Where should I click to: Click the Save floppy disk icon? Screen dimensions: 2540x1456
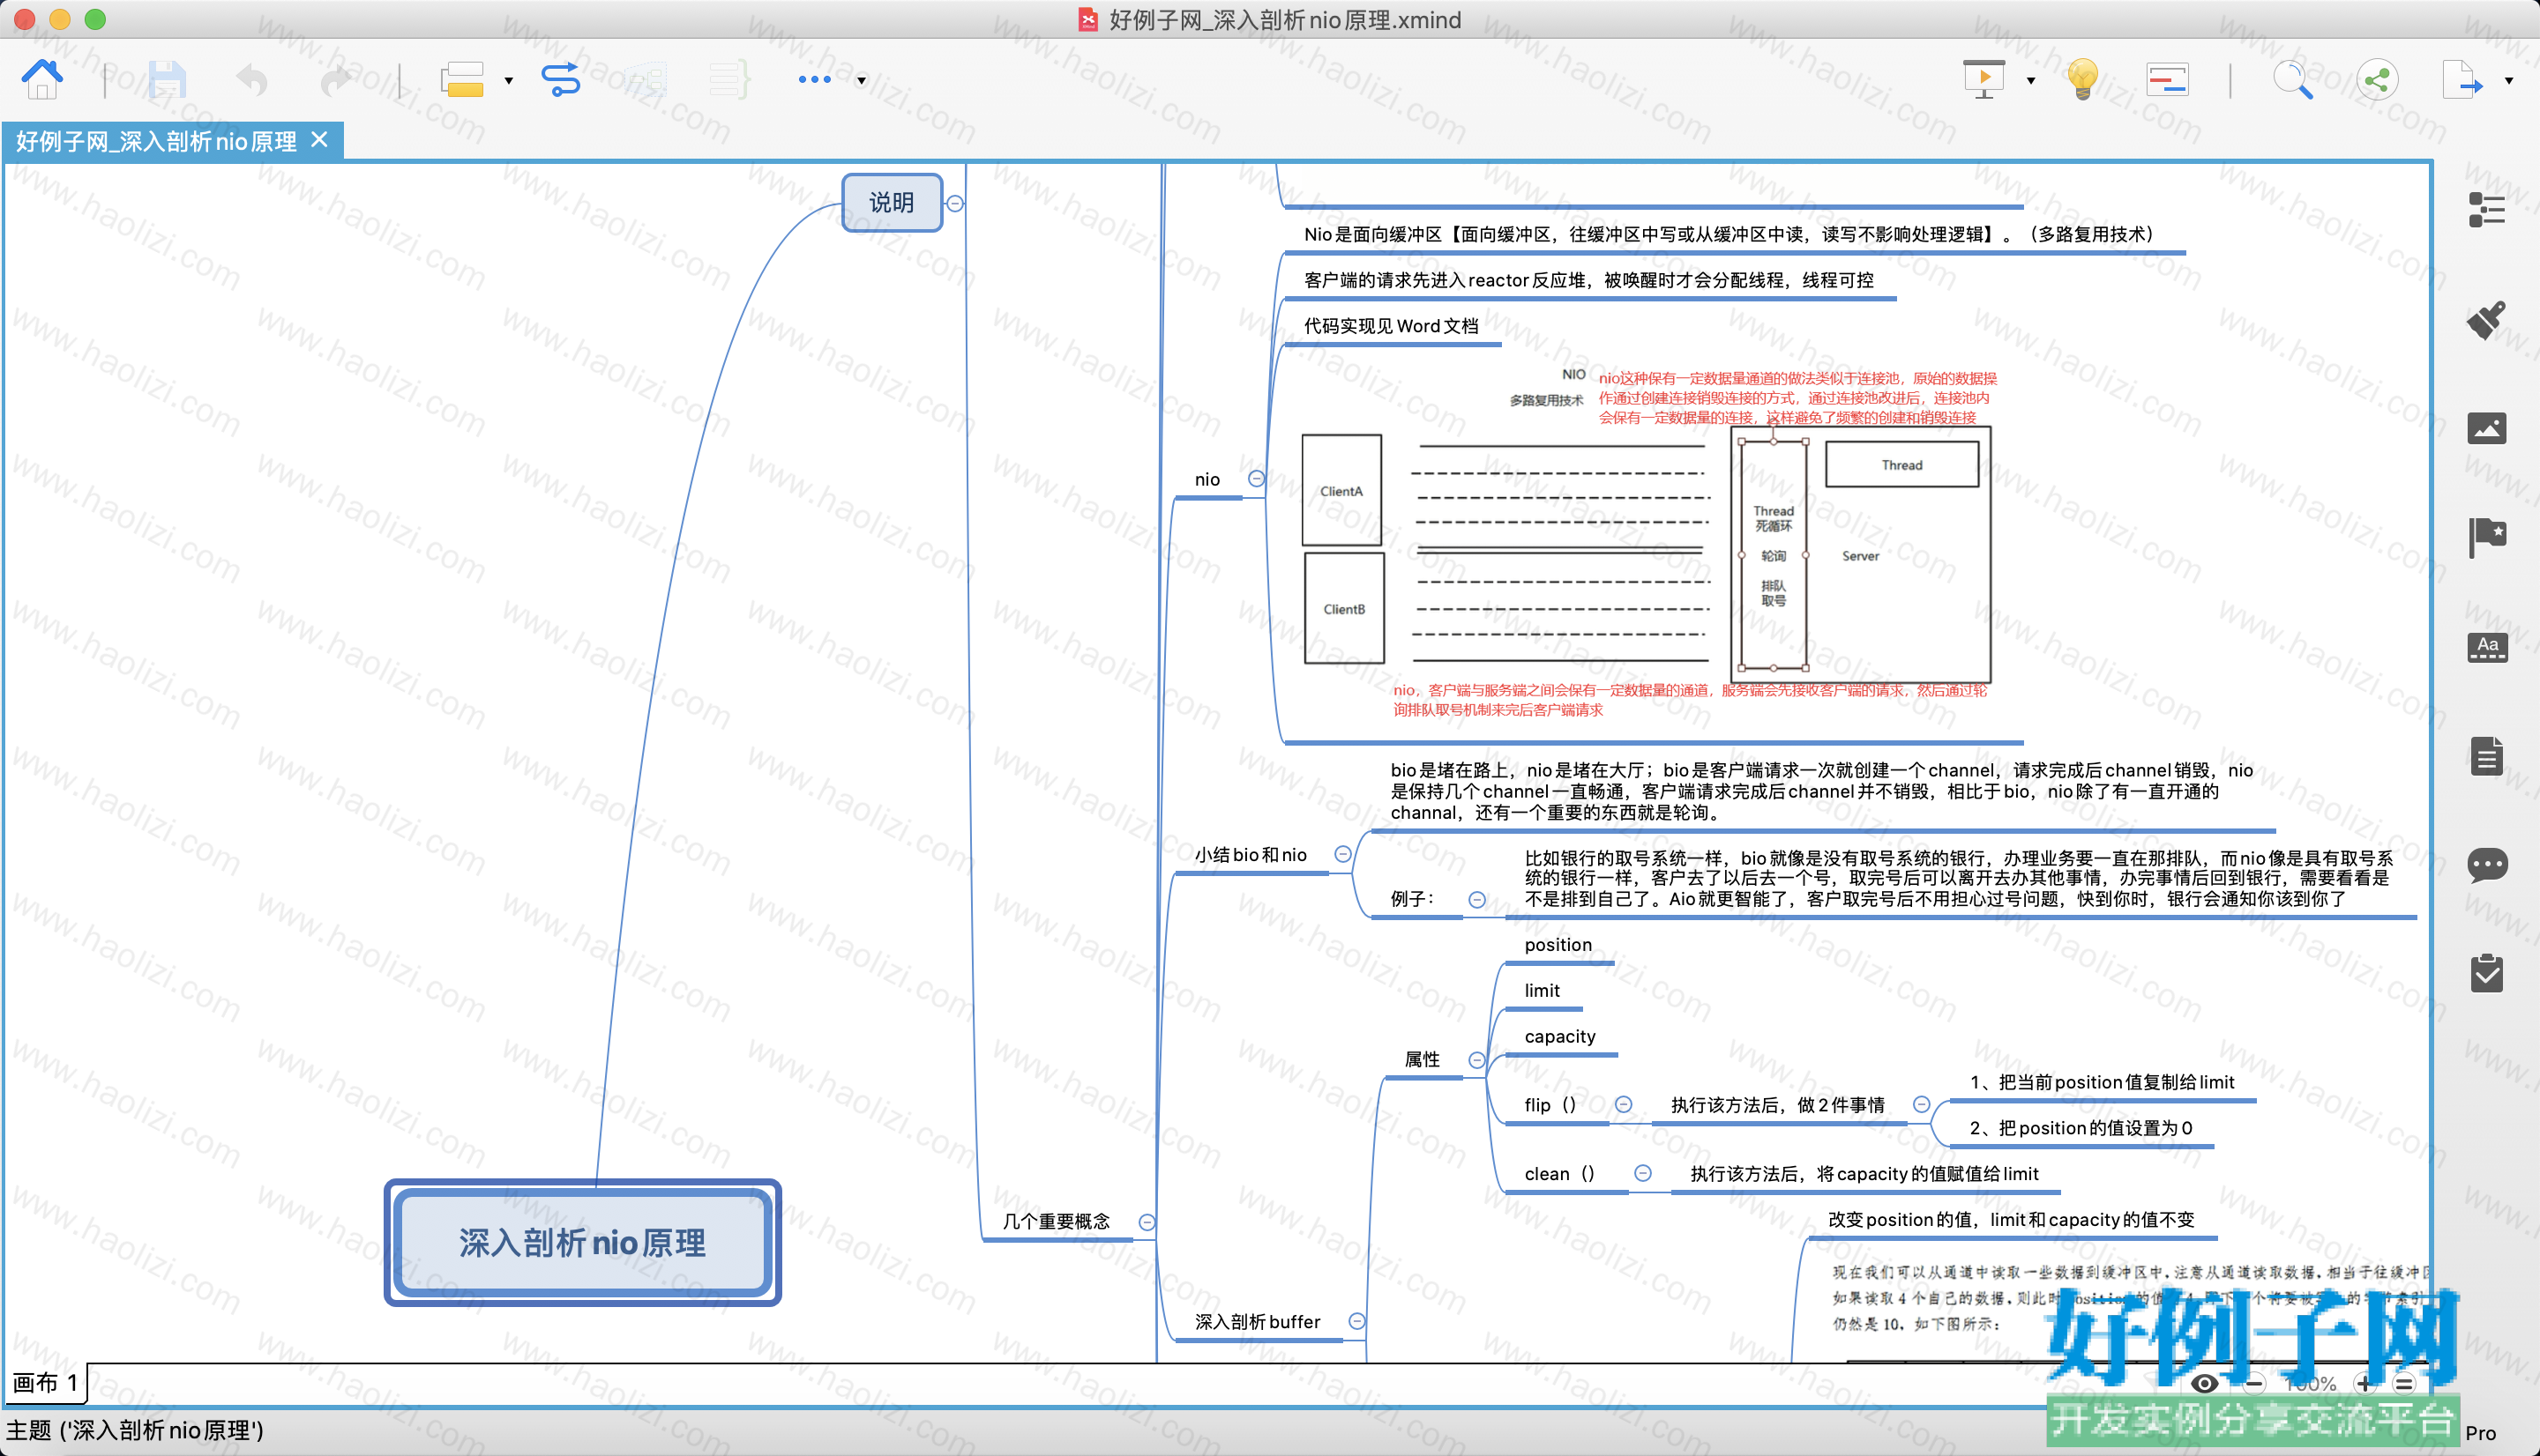[167, 79]
